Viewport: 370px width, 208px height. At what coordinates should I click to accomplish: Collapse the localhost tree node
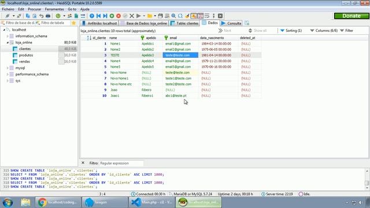(x=4, y=29)
